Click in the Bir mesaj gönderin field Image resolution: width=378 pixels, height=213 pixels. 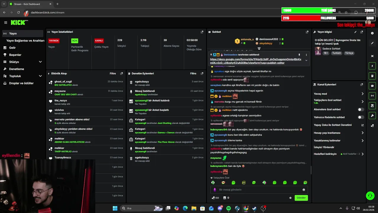coord(258,190)
